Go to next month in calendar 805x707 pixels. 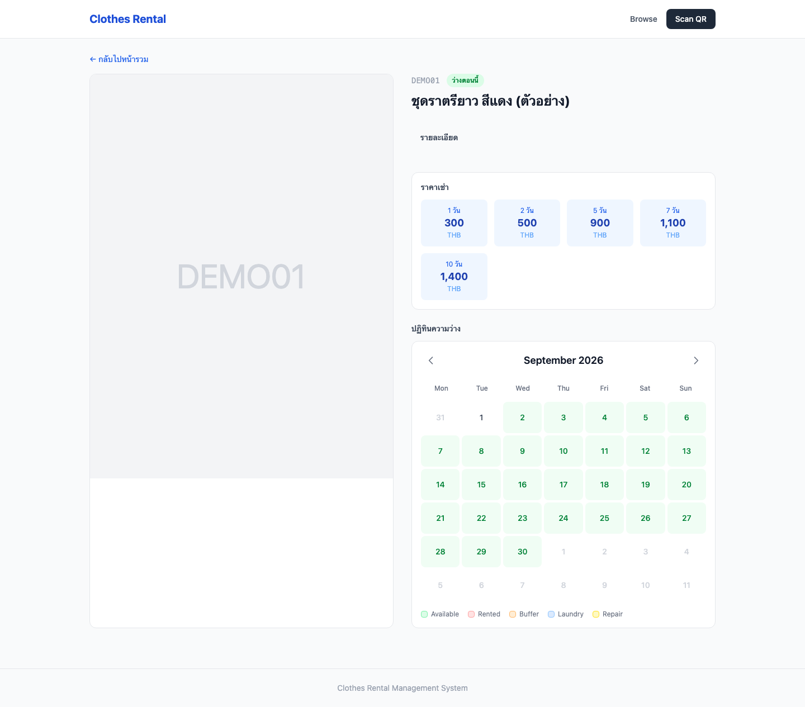click(x=696, y=360)
